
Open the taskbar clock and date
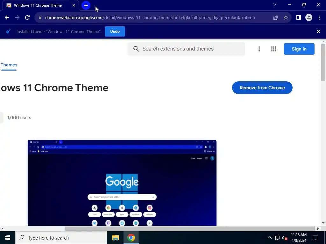(299, 238)
